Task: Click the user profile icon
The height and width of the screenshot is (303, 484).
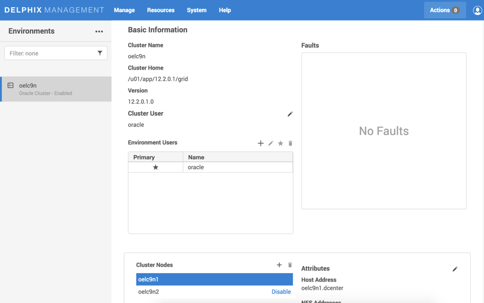Action: (x=477, y=10)
